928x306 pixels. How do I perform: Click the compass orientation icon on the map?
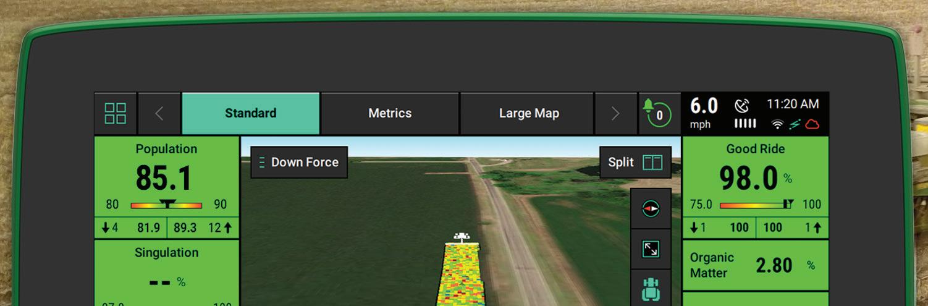point(651,209)
